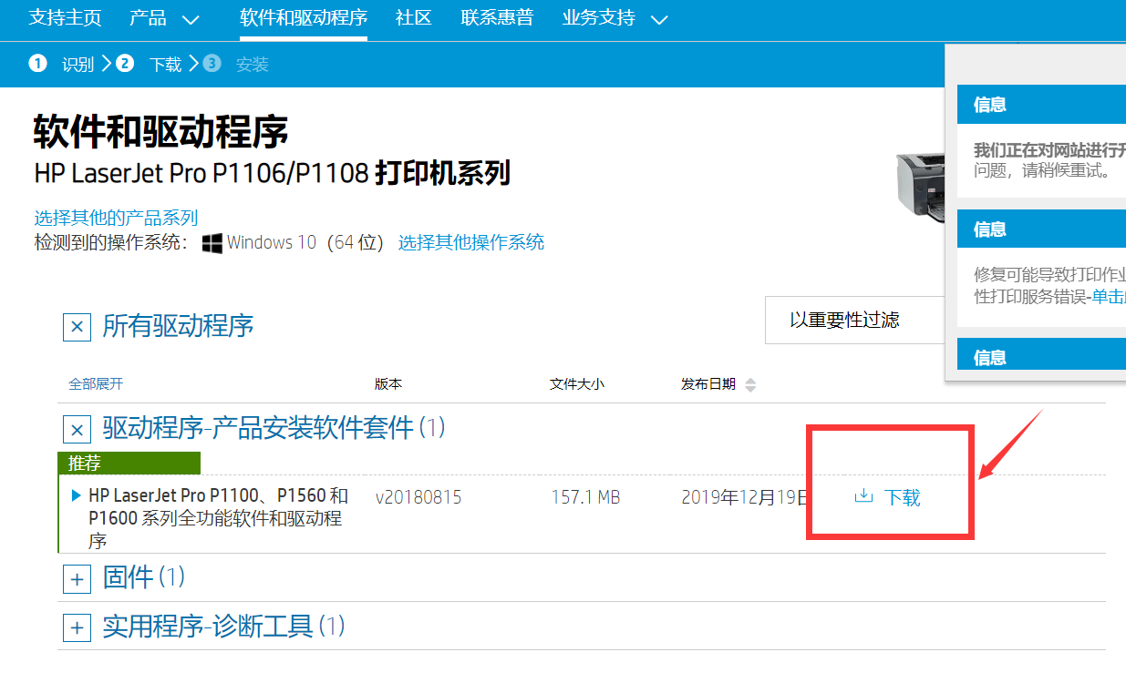Click the first 信息 panel header

pyautogui.click(x=1041, y=105)
